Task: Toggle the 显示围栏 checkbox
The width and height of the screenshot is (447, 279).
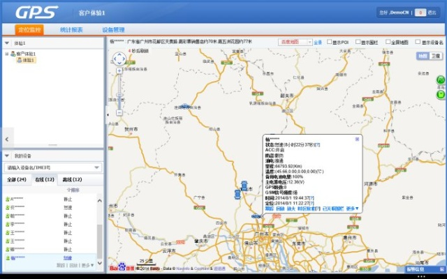Action: click(358, 43)
